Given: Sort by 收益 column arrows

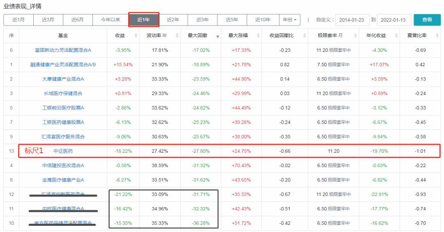Looking at the screenshot, I should point(136,36).
